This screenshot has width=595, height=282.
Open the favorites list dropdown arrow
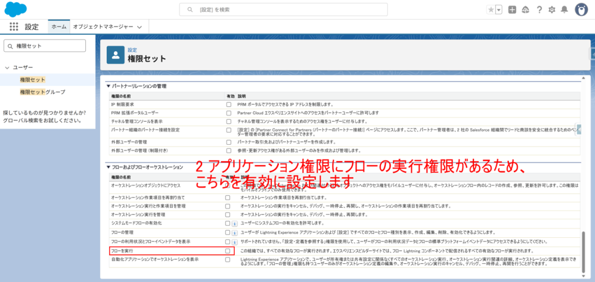[x=499, y=9]
